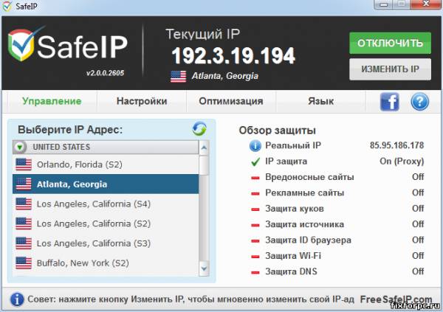The width and height of the screenshot is (443, 312).
Task: Click the green ОТКЛЮЧИТЬ button
Action: 390,43
